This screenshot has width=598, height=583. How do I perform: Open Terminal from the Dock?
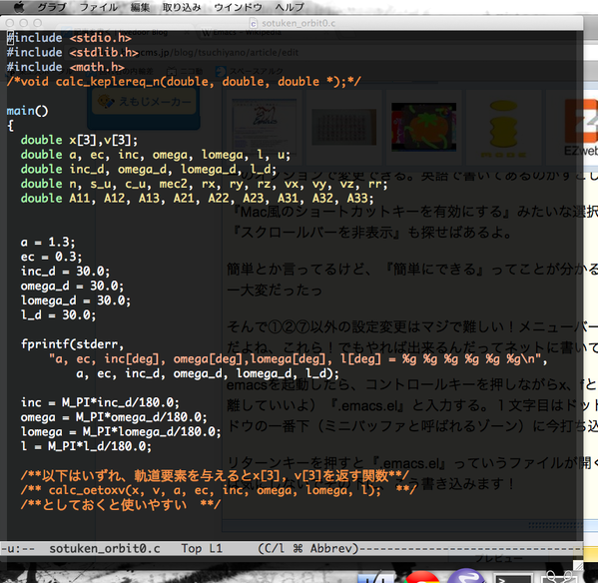512,578
